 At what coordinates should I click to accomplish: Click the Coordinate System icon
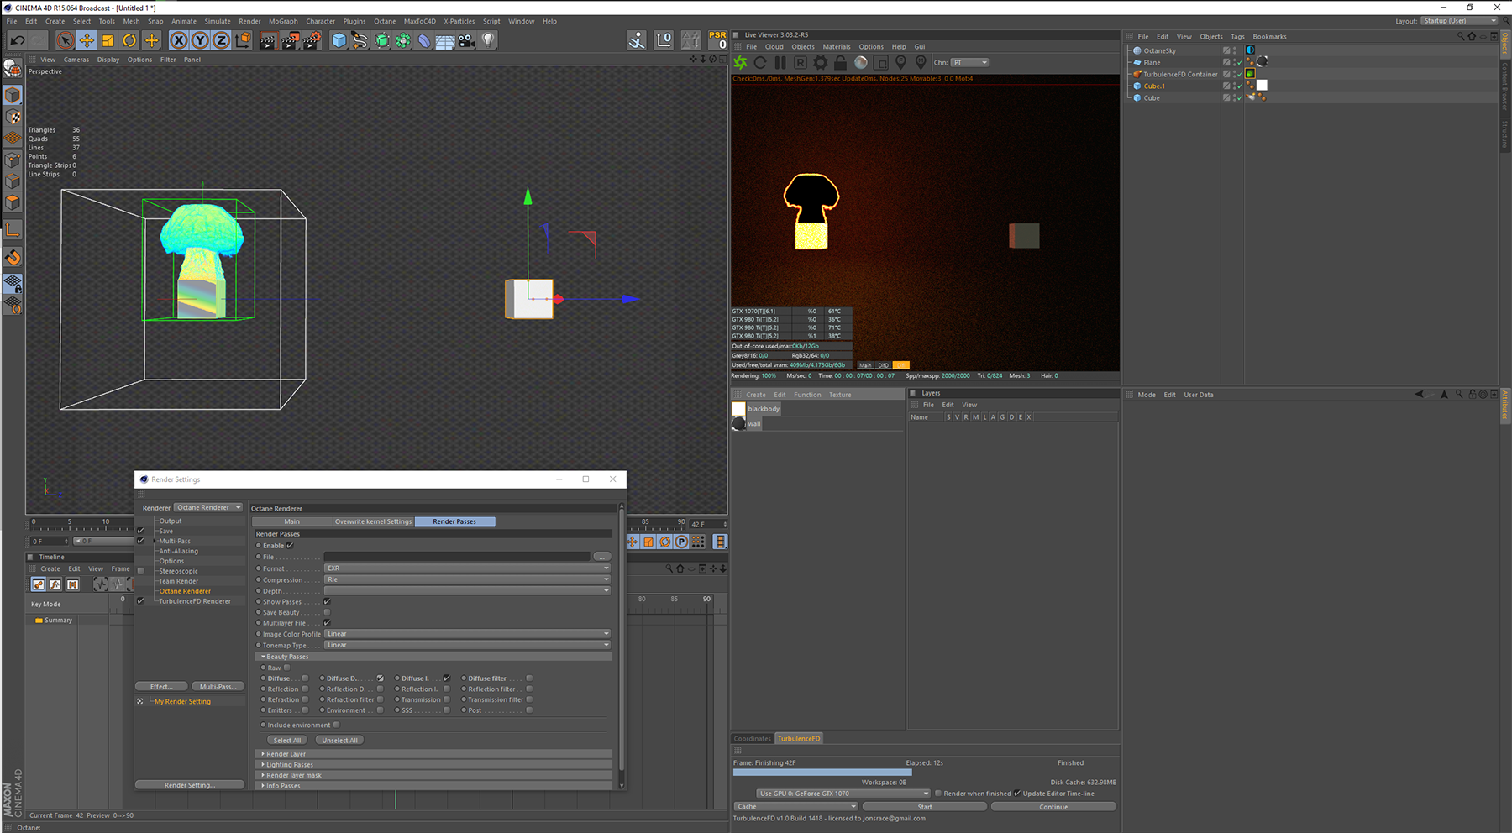pyautogui.click(x=244, y=40)
